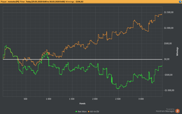This screenshot has height=114, width=182.
Task: Click the Winnings vertical axis title
Action: (177, 52)
